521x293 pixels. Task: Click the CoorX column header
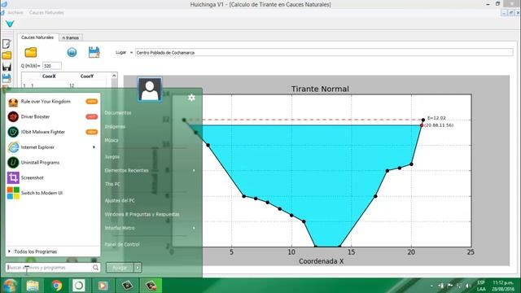coord(49,77)
